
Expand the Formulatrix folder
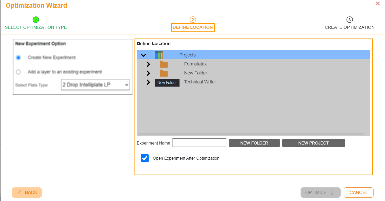coord(148,64)
